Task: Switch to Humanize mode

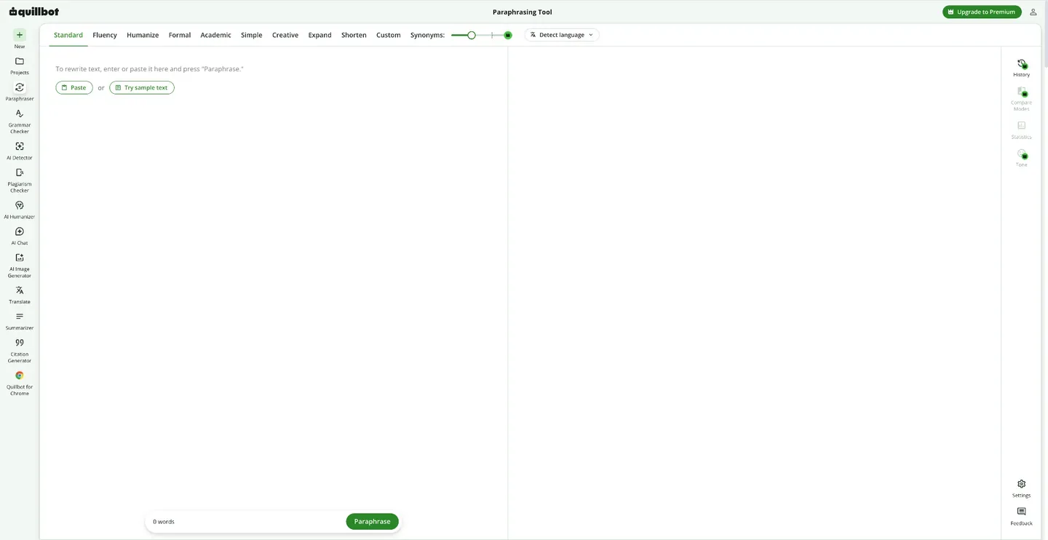Action: (x=143, y=35)
